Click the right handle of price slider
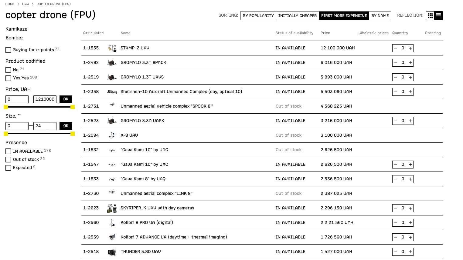The height and width of the screenshot is (260, 463). pyautogui.click(x=73, y=107)
